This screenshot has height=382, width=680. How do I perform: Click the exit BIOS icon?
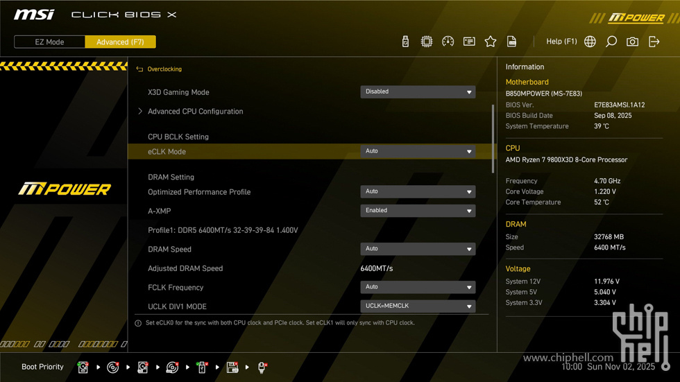click(x=654, y=42)
